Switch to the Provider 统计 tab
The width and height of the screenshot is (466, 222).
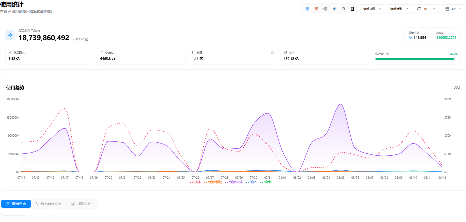point(49,204)
